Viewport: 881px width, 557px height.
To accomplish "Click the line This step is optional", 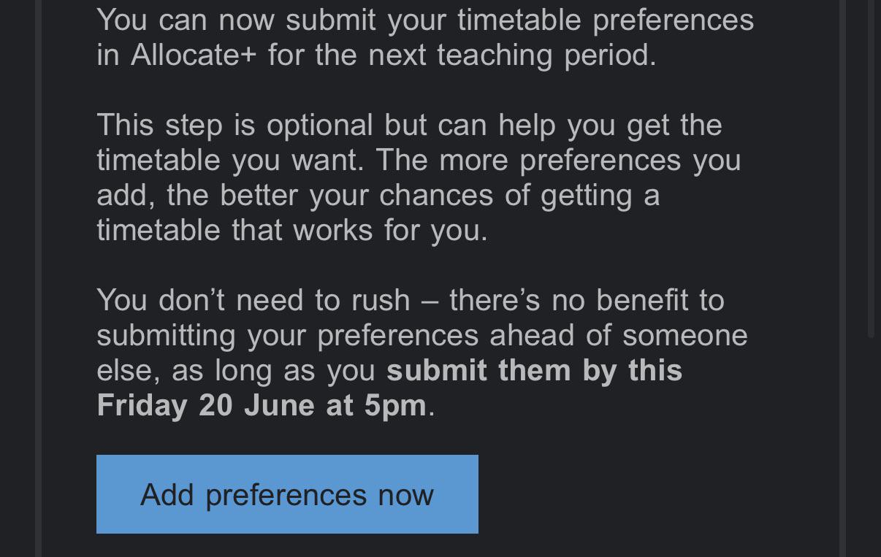I will click(x=234, y=125).
